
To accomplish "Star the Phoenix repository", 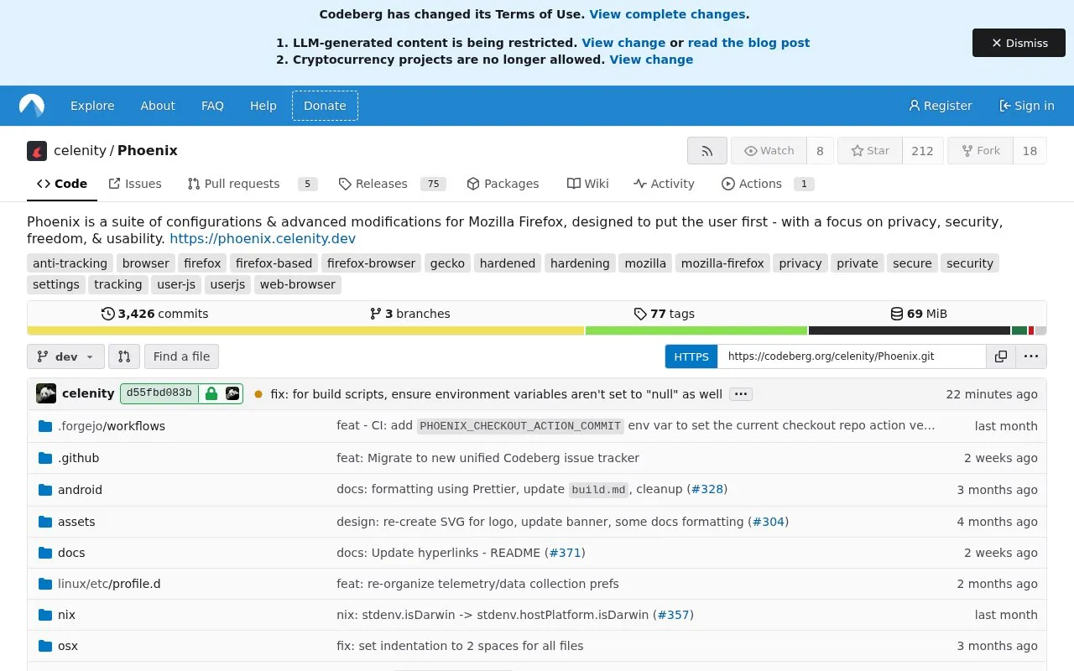I will coord(870,151).
